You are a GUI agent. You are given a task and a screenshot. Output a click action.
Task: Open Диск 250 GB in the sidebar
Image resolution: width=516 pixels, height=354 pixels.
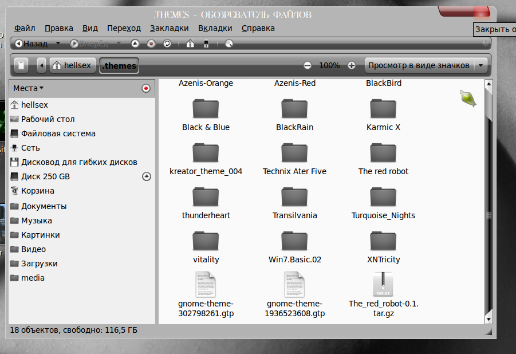(x=82, y=176)
